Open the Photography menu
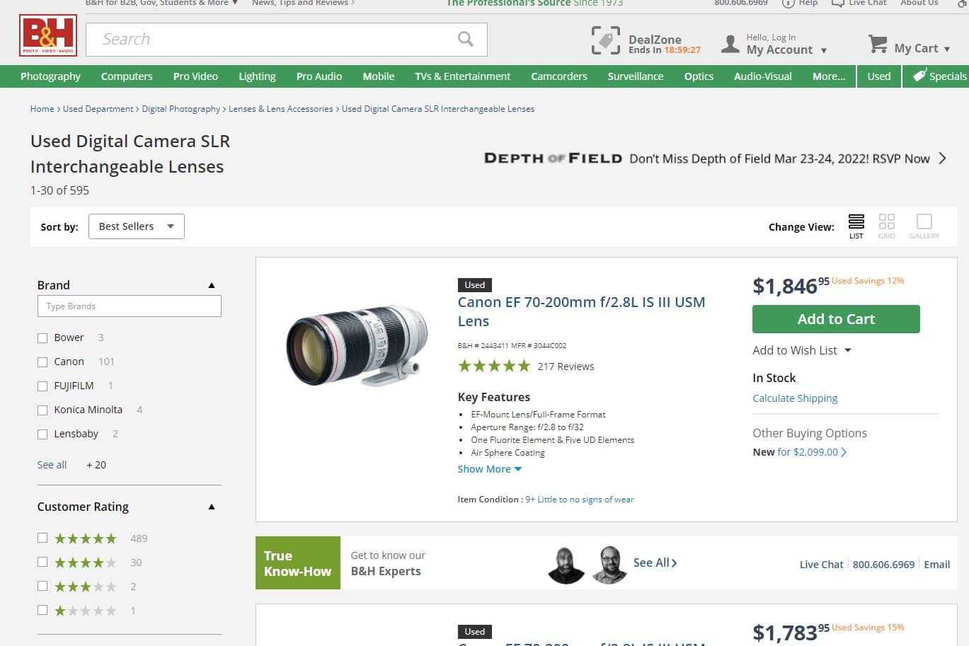The width and height of the screenshot is (969, 646). click(x=50, y=76)
